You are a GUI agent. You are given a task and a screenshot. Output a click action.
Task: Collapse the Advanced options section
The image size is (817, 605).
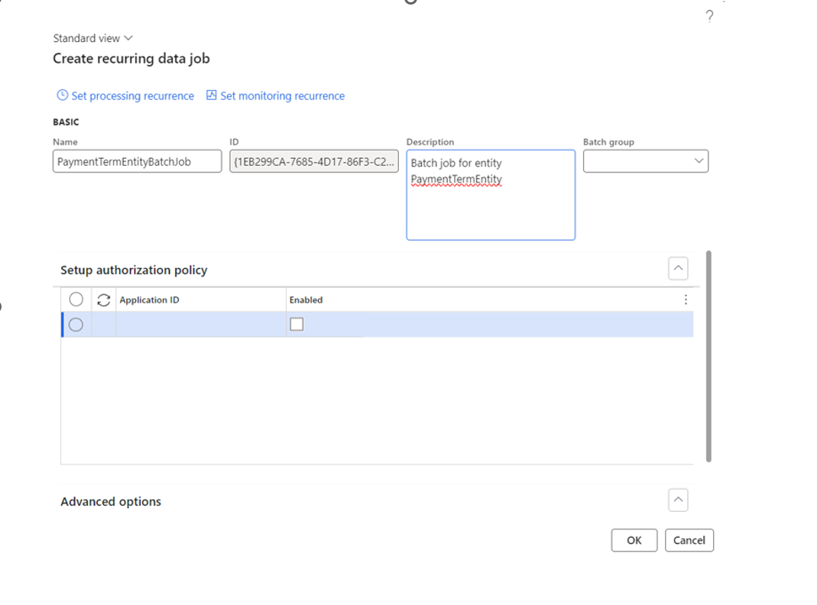(x=678, y=500)
